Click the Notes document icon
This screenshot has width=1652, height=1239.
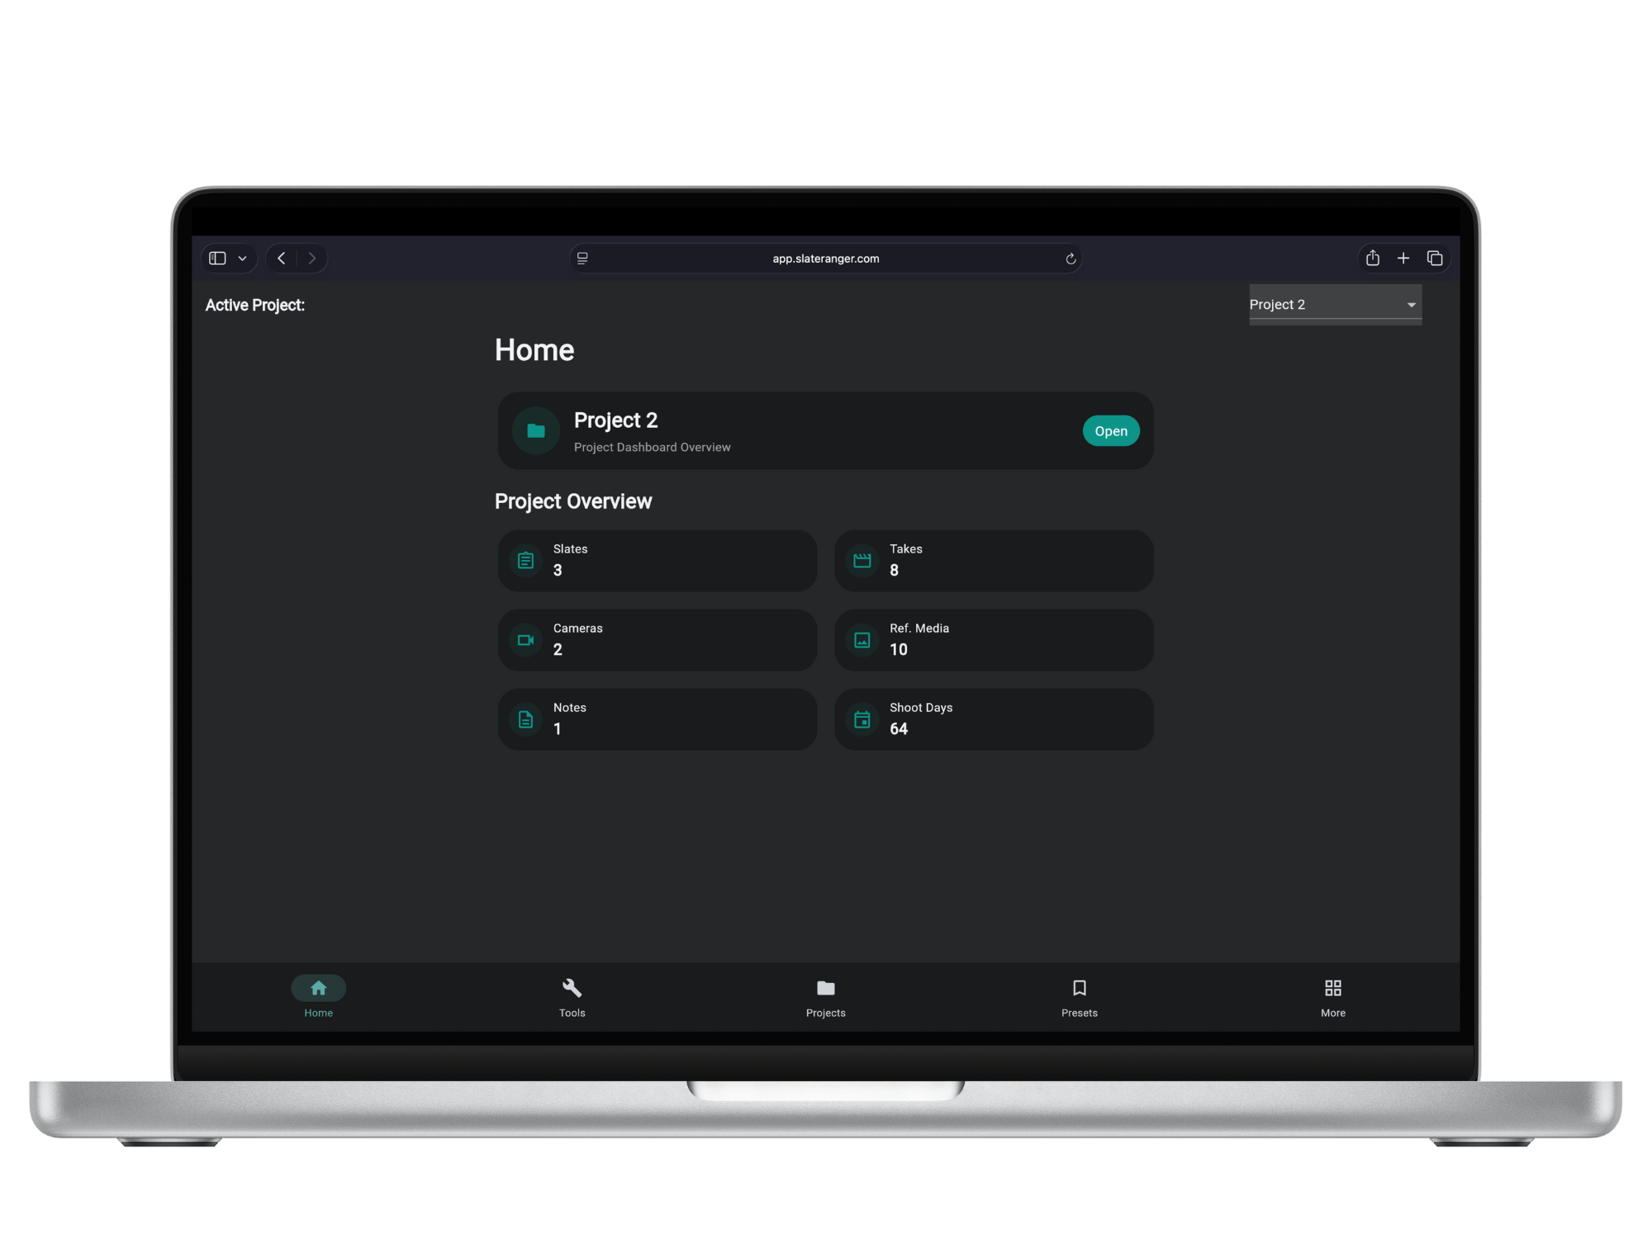click(525, 719)
